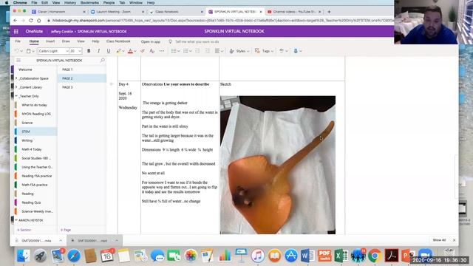The height and width of the screenshot is (266, 473).
Task: Open the font size combo box
Action: click(75, 51)
